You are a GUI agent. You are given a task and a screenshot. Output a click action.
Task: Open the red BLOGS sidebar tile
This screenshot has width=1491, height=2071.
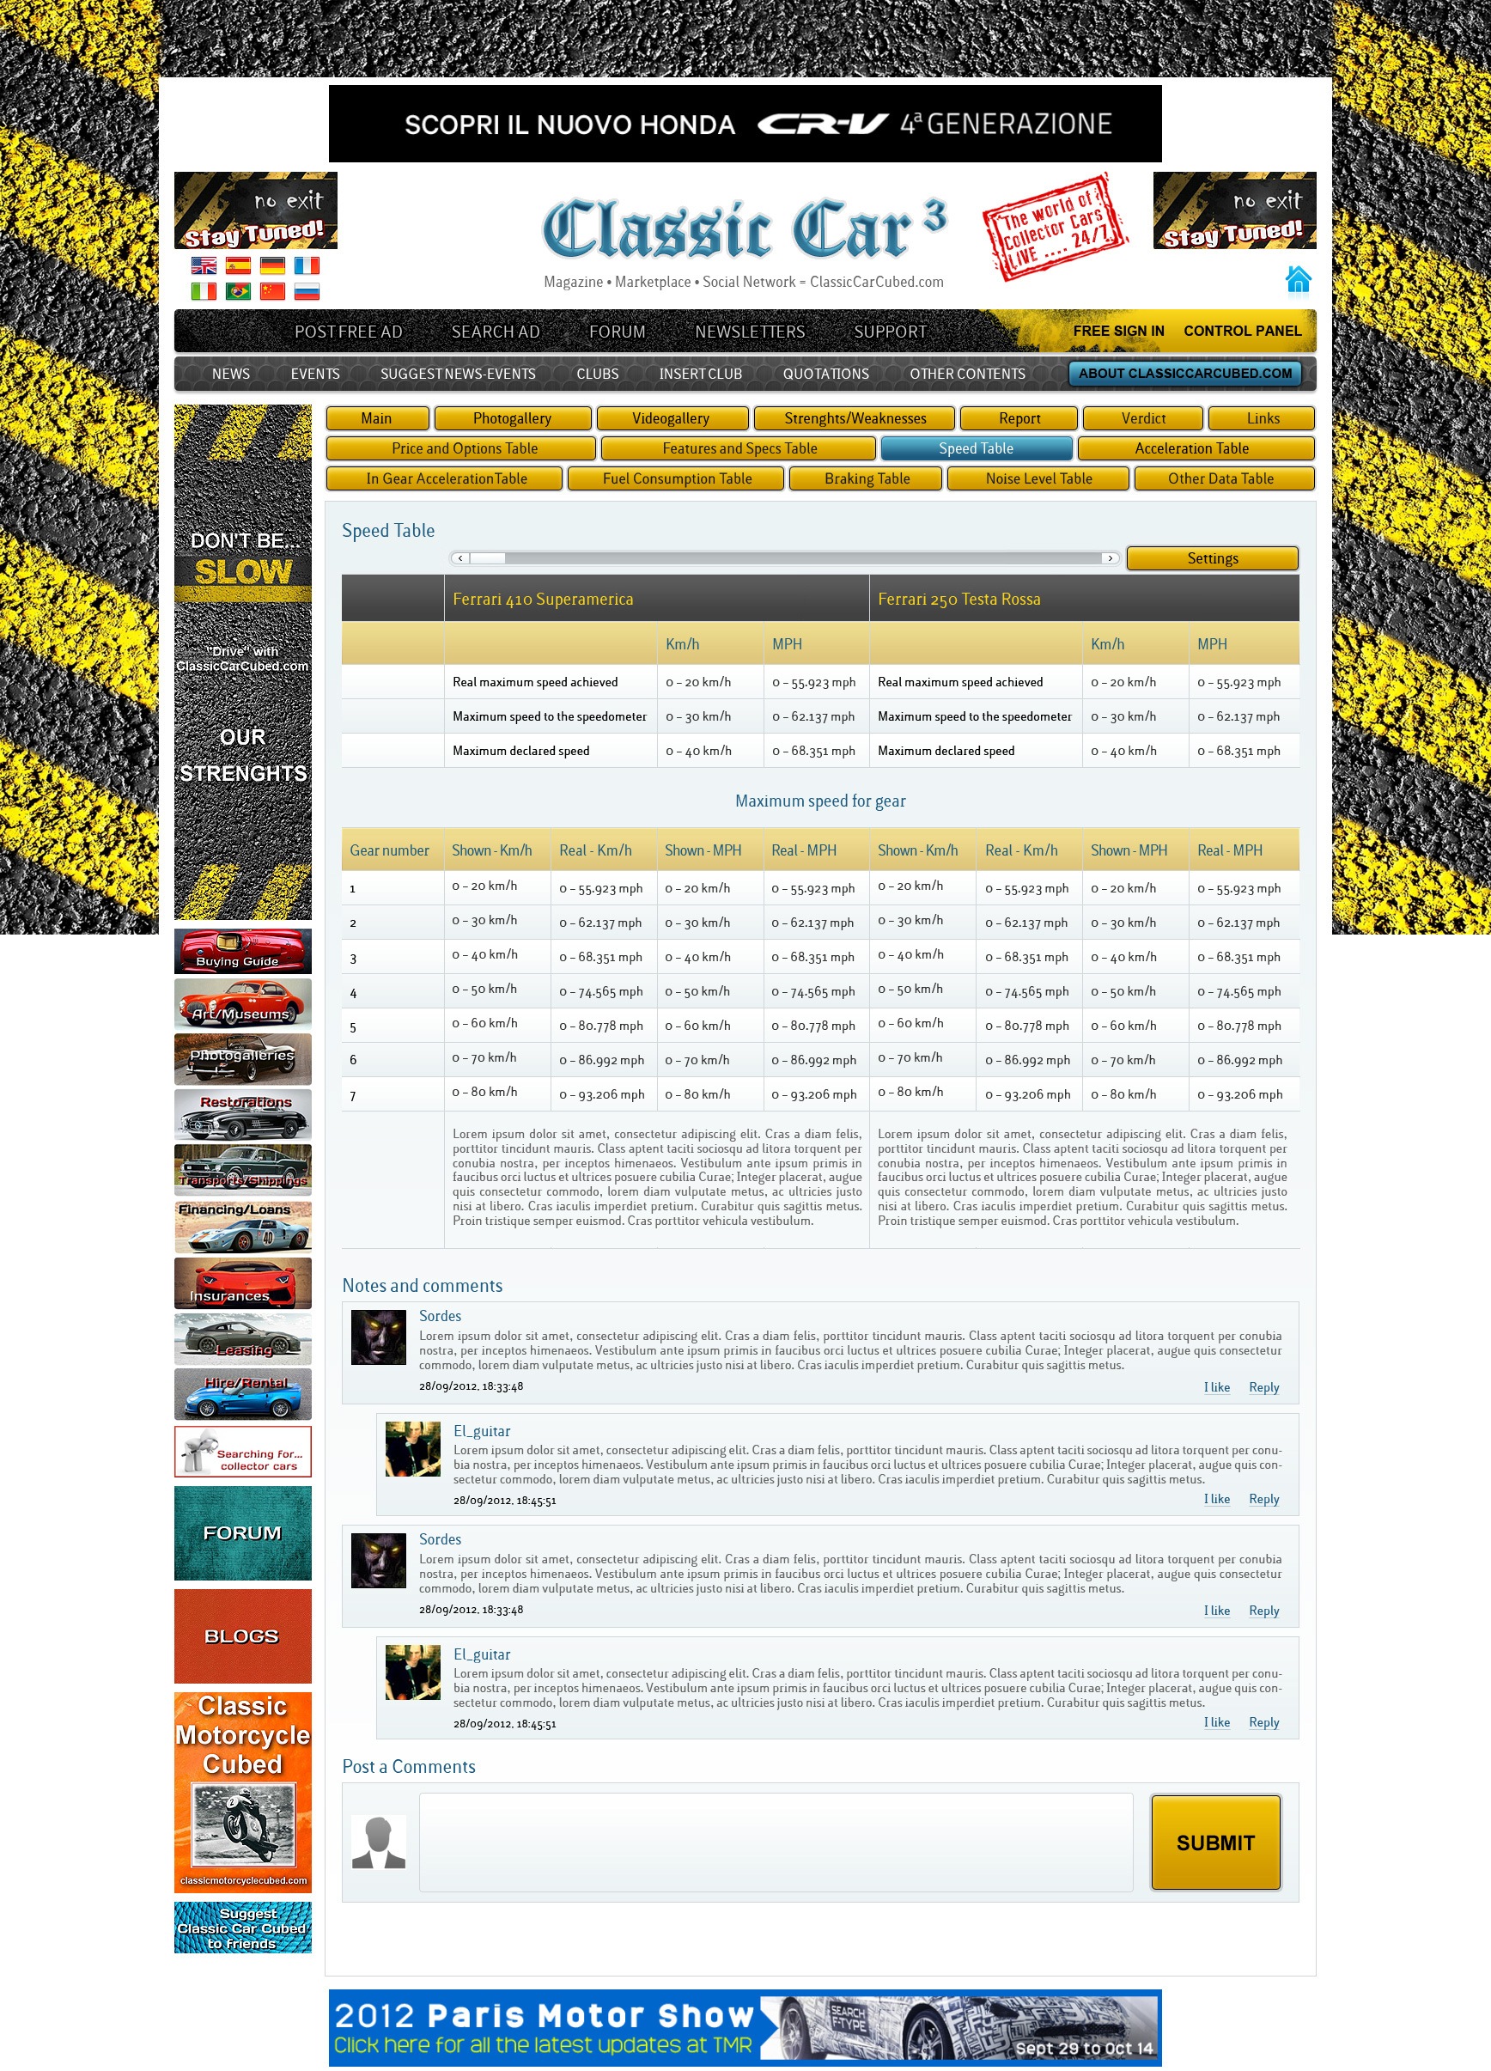(243, 1636)
